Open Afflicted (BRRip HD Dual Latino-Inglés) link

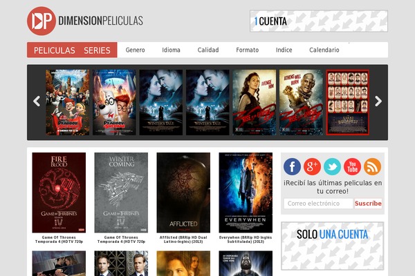(x=183, y=239)
